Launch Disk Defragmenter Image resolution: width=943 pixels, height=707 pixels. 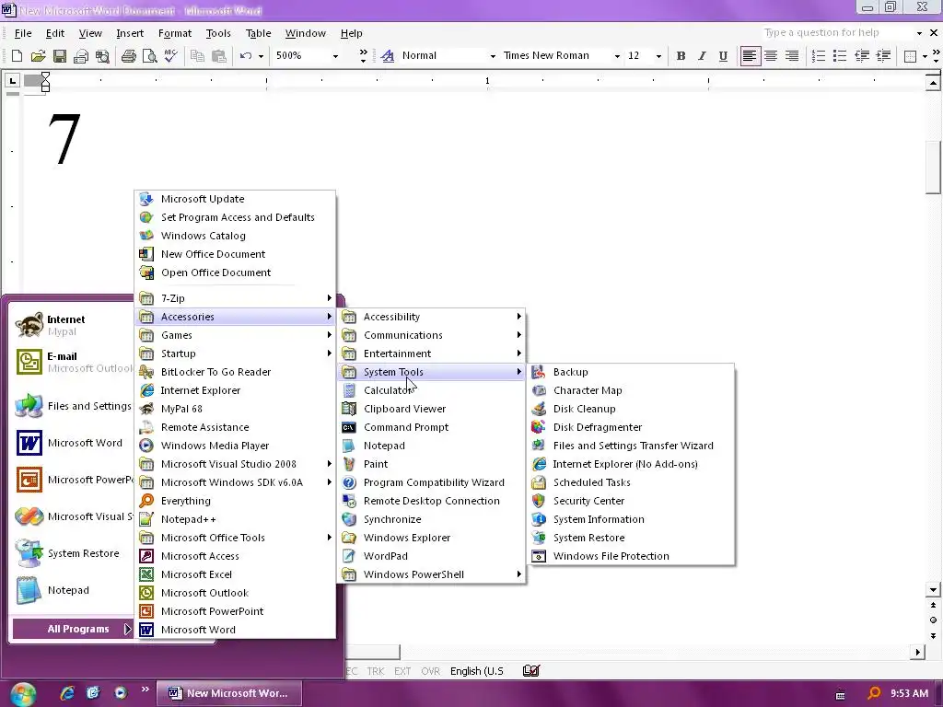tap(632, 427)
